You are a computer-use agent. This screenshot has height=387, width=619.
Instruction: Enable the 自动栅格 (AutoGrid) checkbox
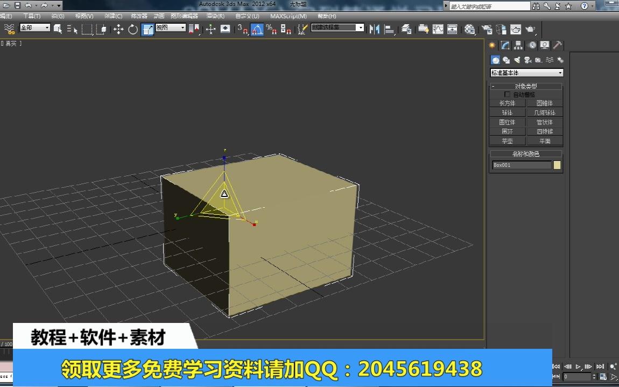[x=507, y=94]
